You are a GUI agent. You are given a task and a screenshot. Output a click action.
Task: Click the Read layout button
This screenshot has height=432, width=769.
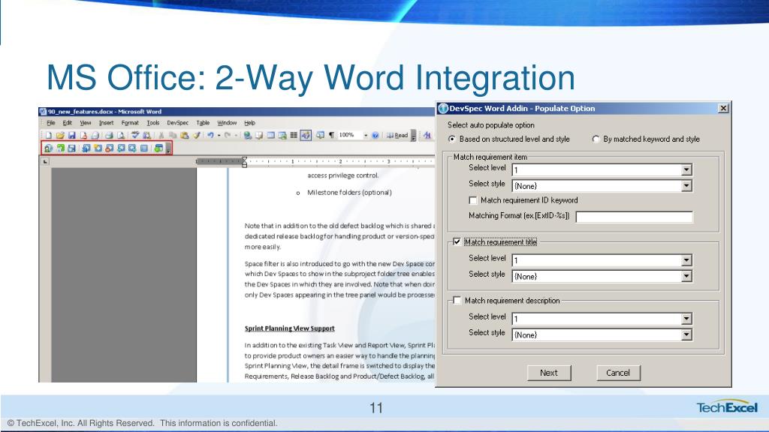click(x=397, y=135)
